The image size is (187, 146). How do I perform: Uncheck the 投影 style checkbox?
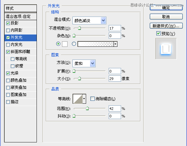pos(8,23)
